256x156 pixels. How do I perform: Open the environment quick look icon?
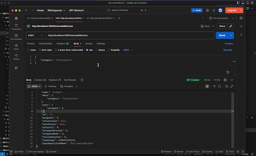click(x=241, y=18)
